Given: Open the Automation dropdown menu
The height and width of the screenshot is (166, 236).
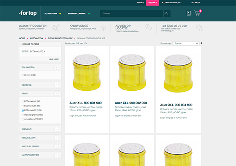Looking at the screenshot, I should (x=52, y=14).
